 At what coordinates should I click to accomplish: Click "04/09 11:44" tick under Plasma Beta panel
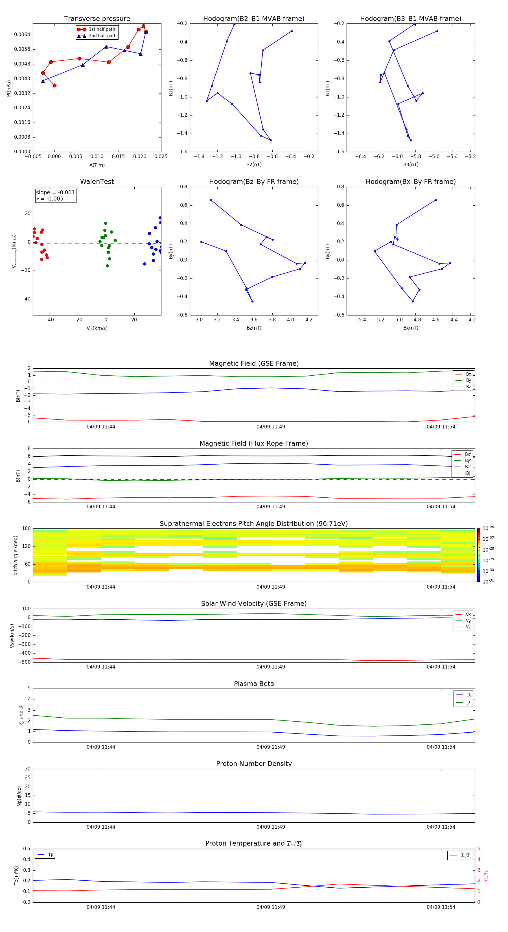101,747
